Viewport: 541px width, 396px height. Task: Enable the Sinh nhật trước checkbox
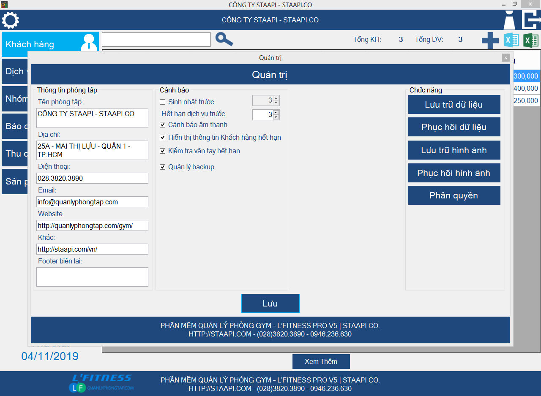(163, 102)
